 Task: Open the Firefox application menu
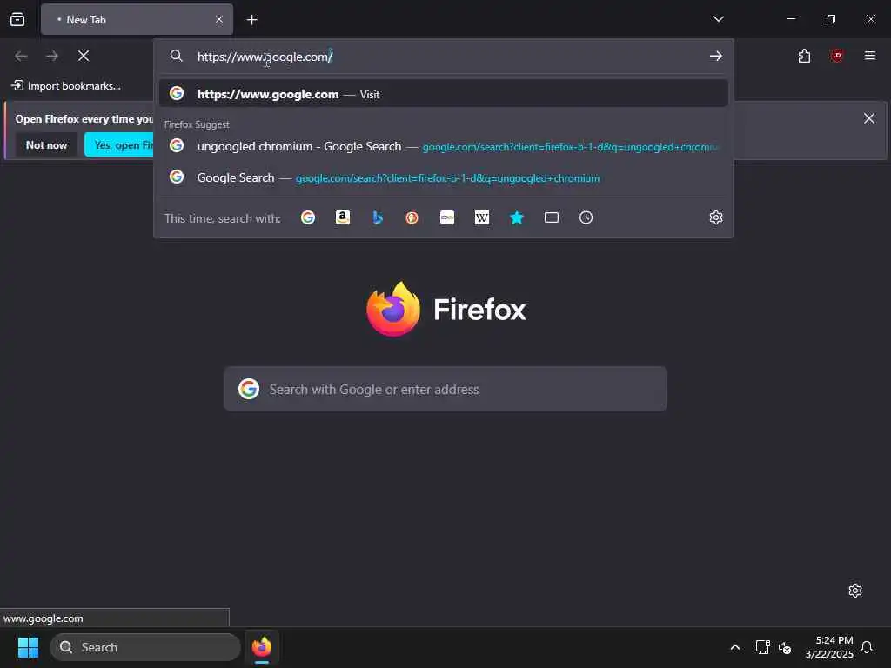[870, 56]
